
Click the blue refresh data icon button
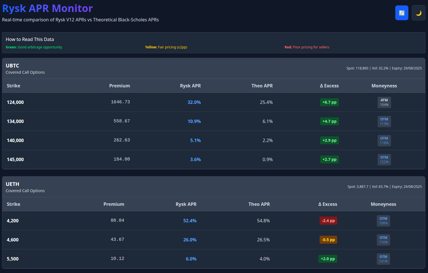(402, 13)
